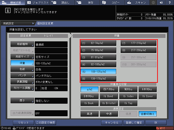This screenshot has width=174, height=130.
Task: Click the 定形サイズ size value field
Action: [x=51, y=57]
